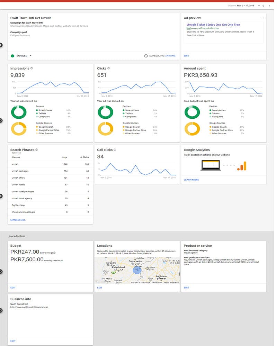Click the ad URL dropdown arrow

218,28
